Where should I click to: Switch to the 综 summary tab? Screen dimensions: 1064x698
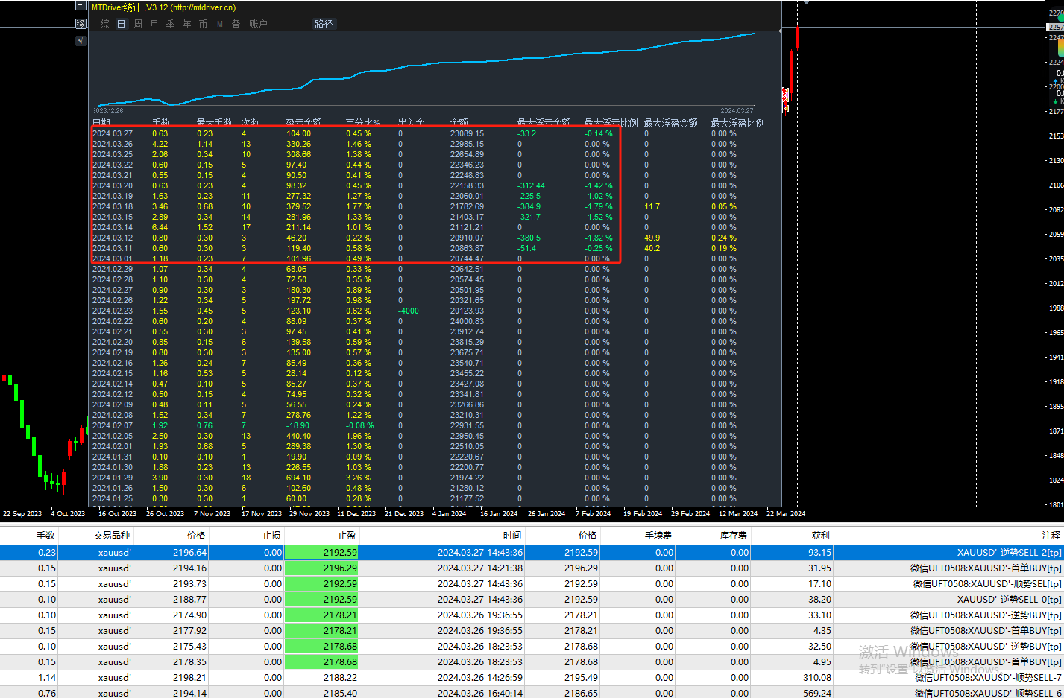104,24
